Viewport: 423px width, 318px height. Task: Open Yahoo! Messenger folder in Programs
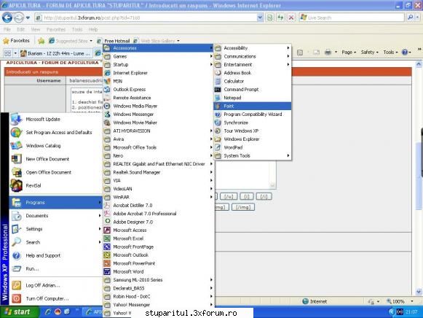coord(159,305)
